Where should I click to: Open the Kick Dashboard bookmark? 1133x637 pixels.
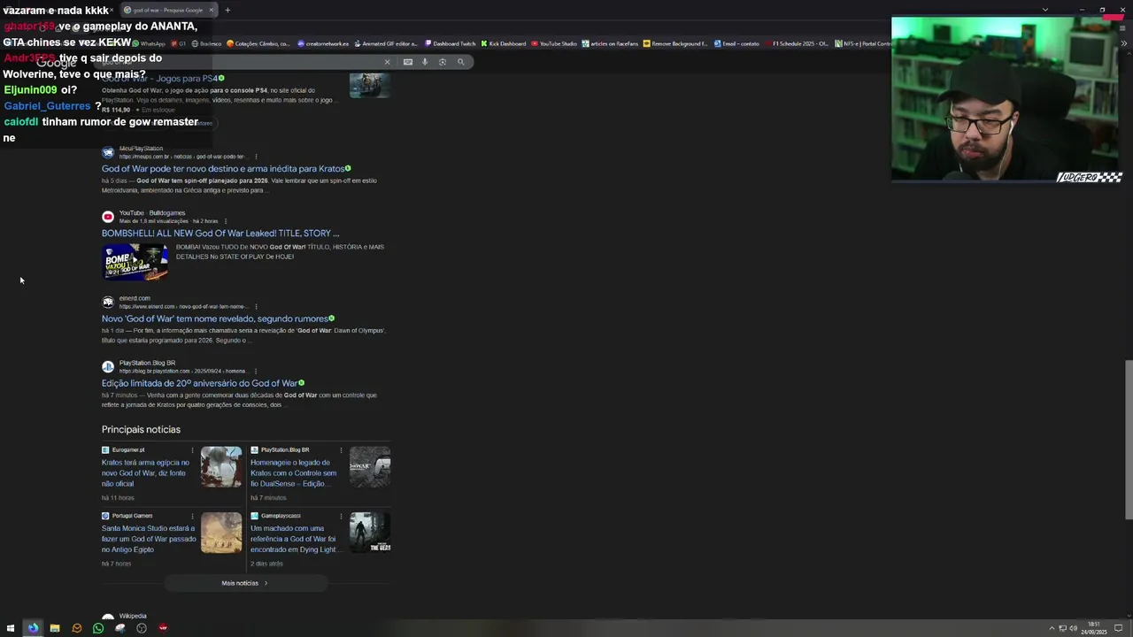504,43
